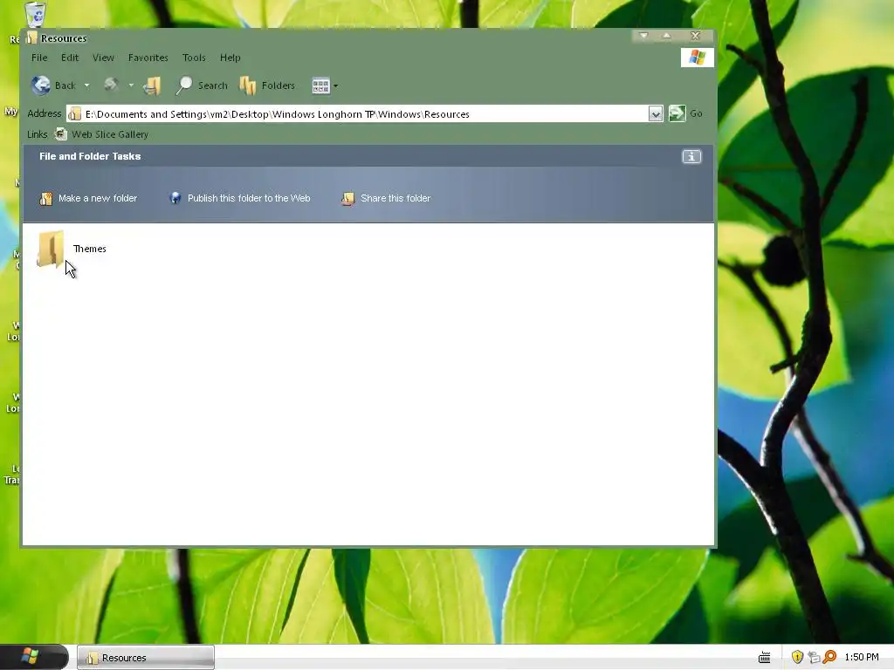894x670 pixels.
Task: Click the Windows flag logo in the toolbar
Action: (x=697, y=58)
